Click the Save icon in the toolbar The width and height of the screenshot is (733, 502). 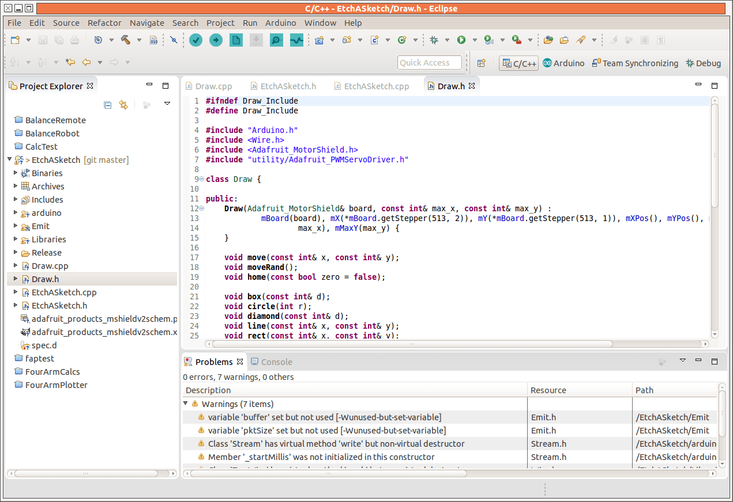(43, 40)
